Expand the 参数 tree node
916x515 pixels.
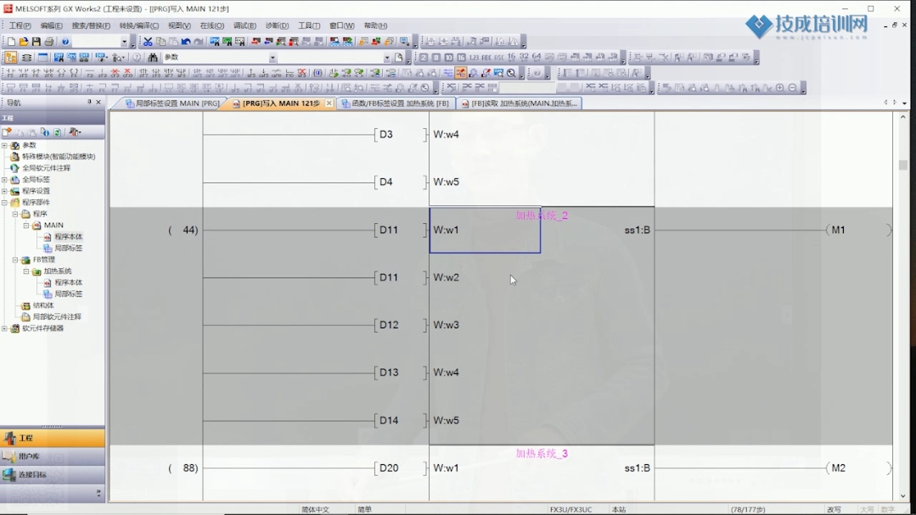click(x=5, y=145)
